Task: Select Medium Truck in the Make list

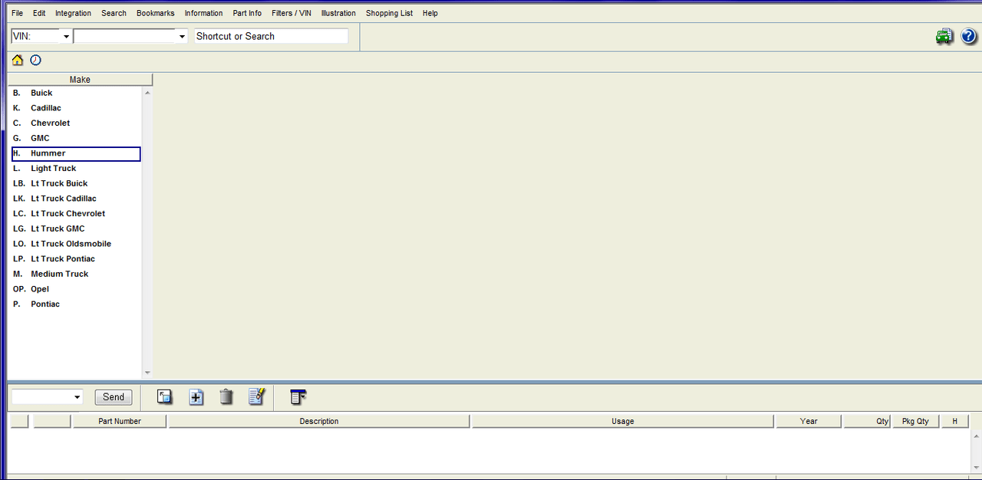Action: tap(75, 274)
